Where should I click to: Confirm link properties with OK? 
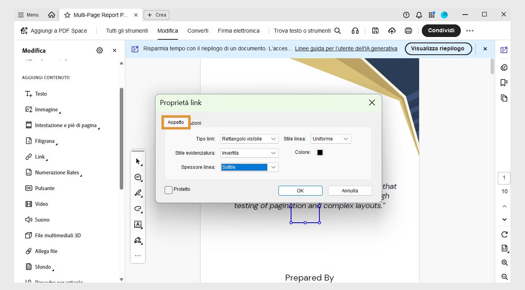[x=300, y=190]
